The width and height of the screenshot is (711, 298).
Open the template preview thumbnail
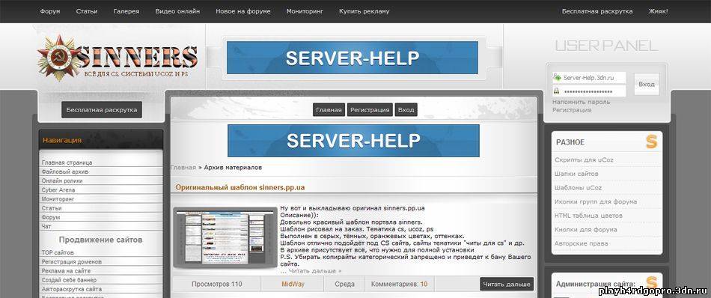(225, 238)
